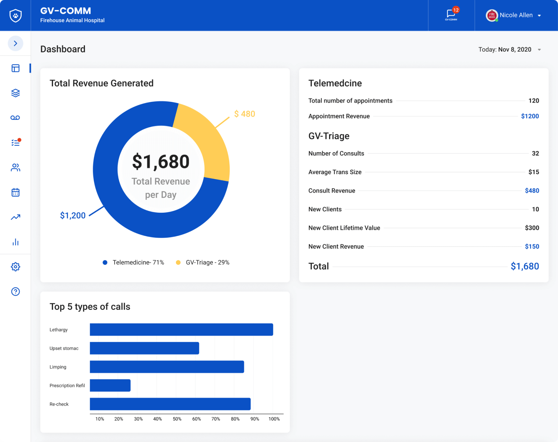Screen dimensions: 558x442
Task: Click the Firehouse profile avatar
Action: [491, 15]
